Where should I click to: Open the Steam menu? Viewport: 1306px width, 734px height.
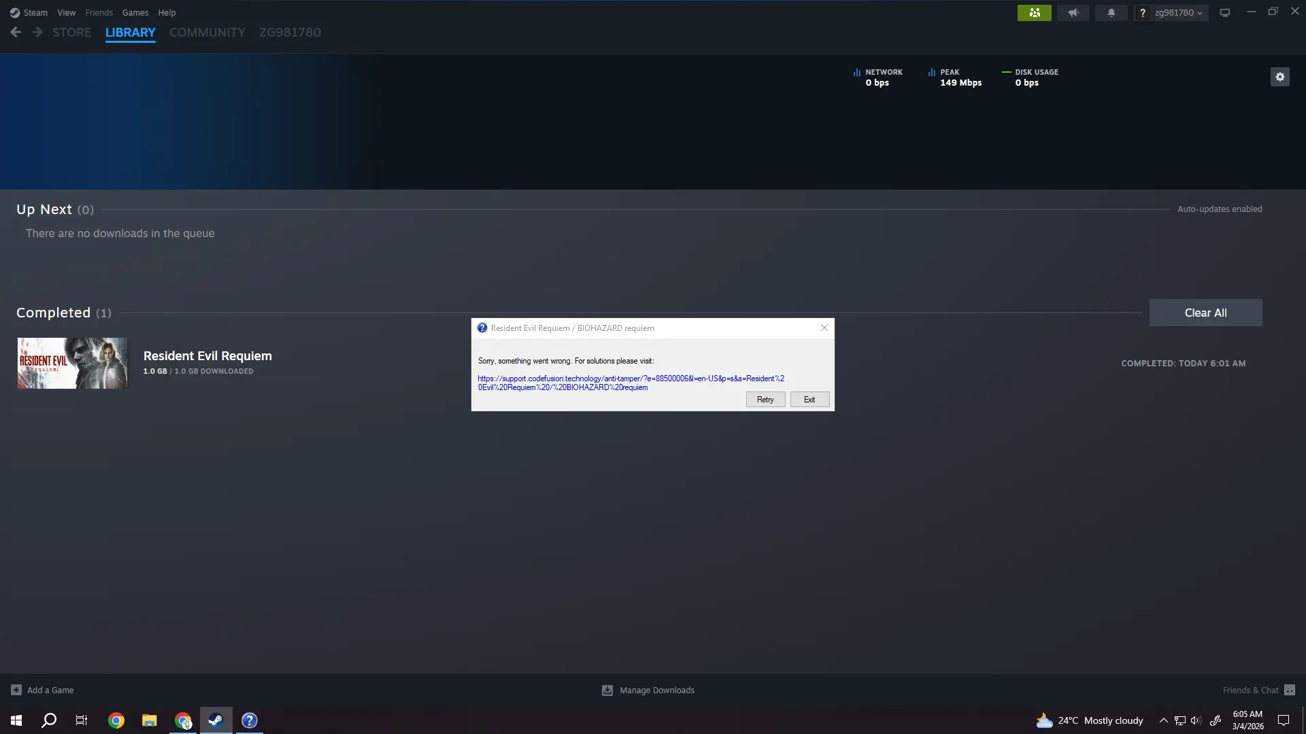pos(29,12)
